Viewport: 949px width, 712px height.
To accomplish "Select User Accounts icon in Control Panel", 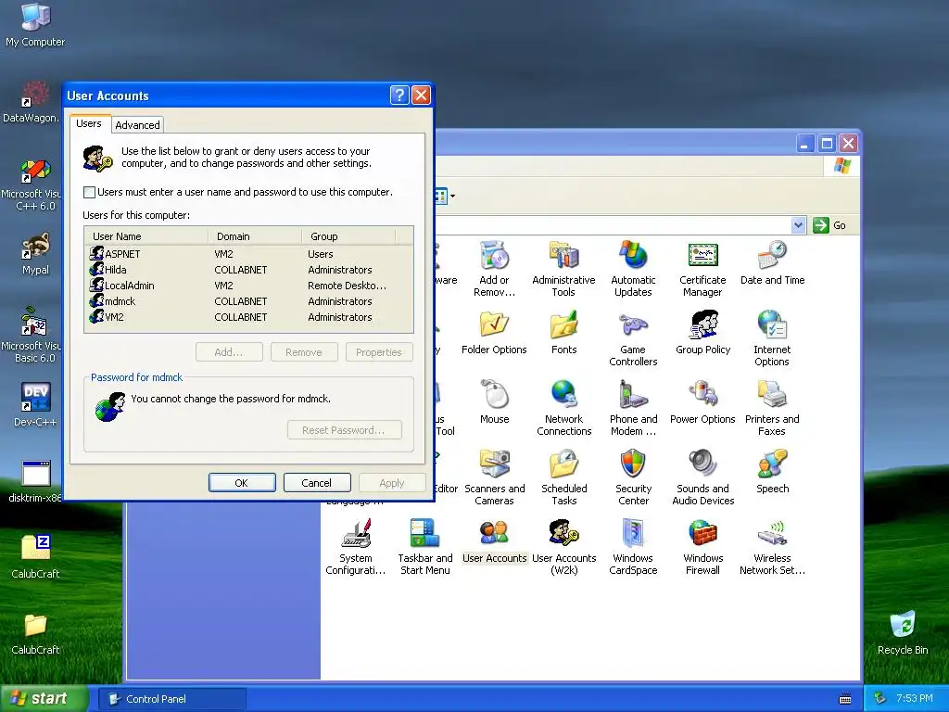I will click(x=494, y=541).
